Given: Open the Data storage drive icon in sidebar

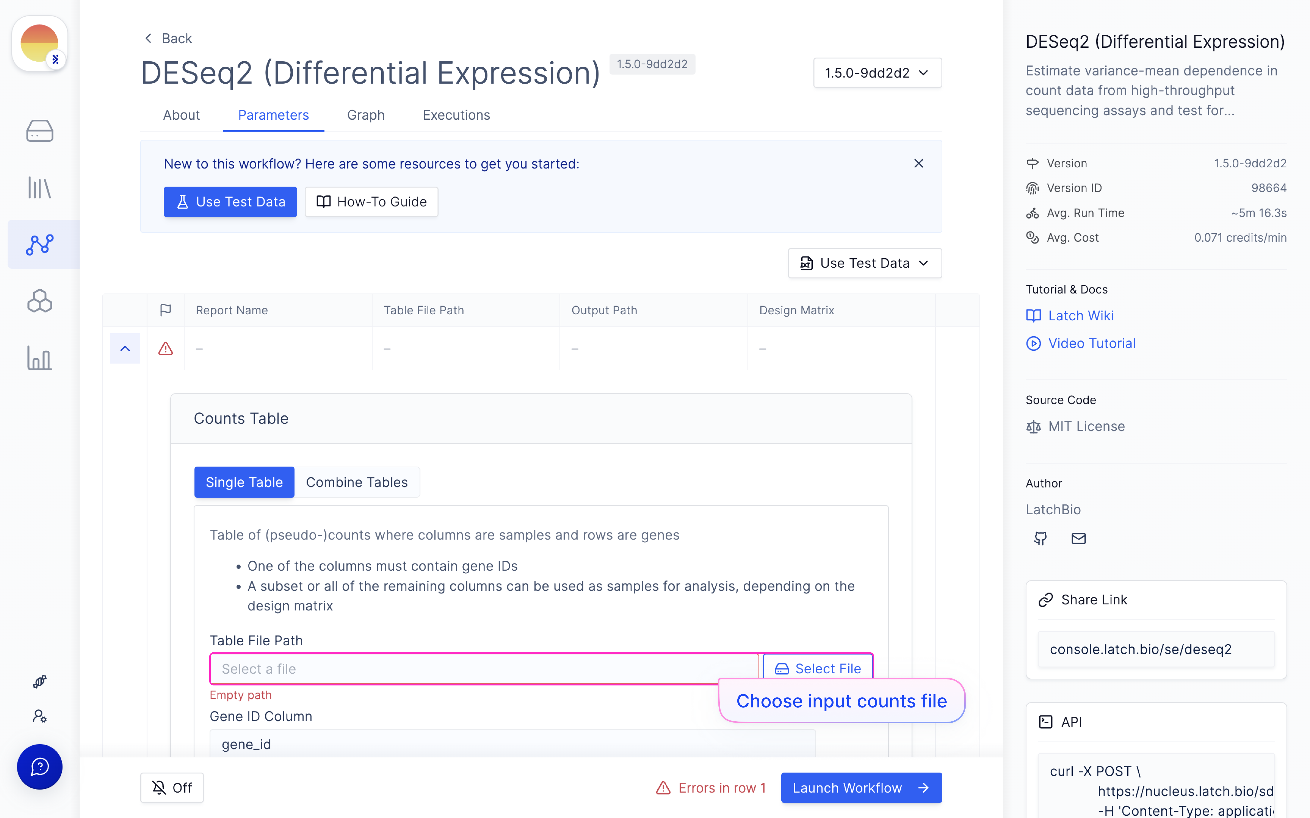Looking at the screenshot, I should click(x=39, y=131).
